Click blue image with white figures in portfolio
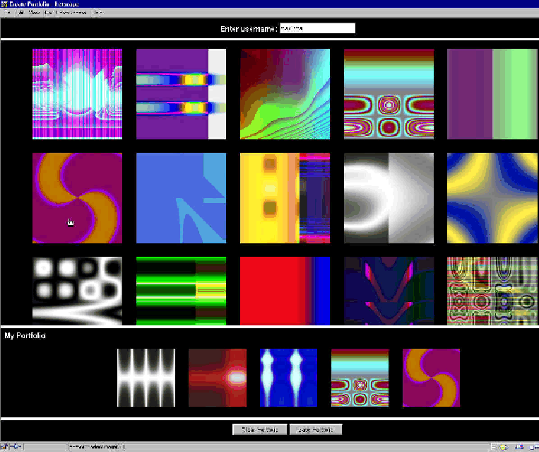The height and width of the screenshot is (452, 539). 288,378
